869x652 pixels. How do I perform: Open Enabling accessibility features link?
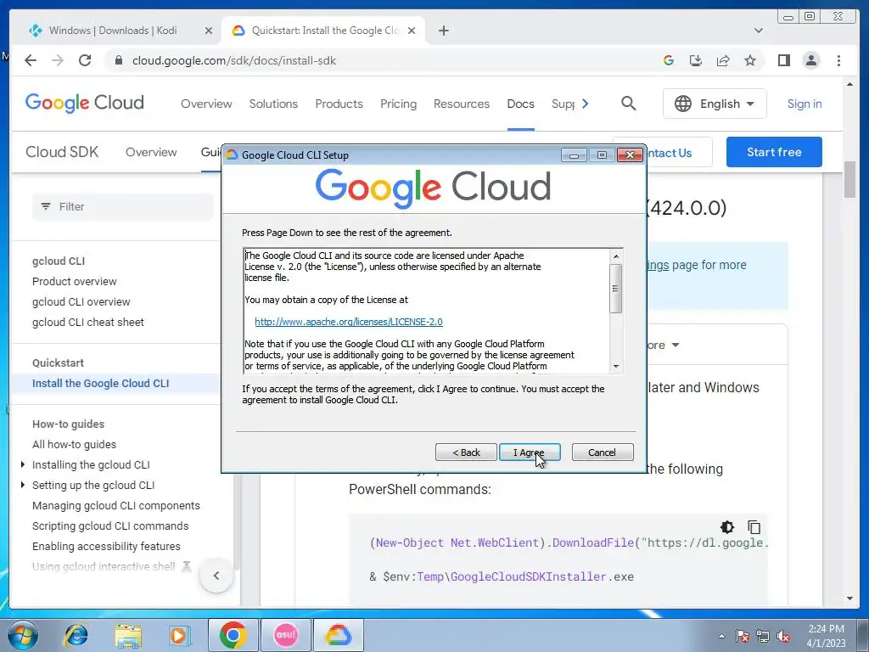coord(106,546)
